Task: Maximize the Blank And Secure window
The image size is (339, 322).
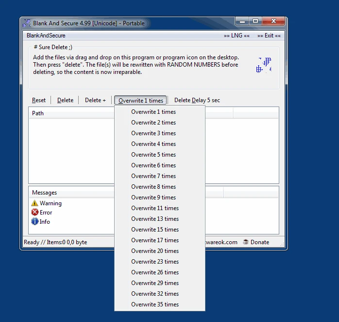Action: [255, 21]
